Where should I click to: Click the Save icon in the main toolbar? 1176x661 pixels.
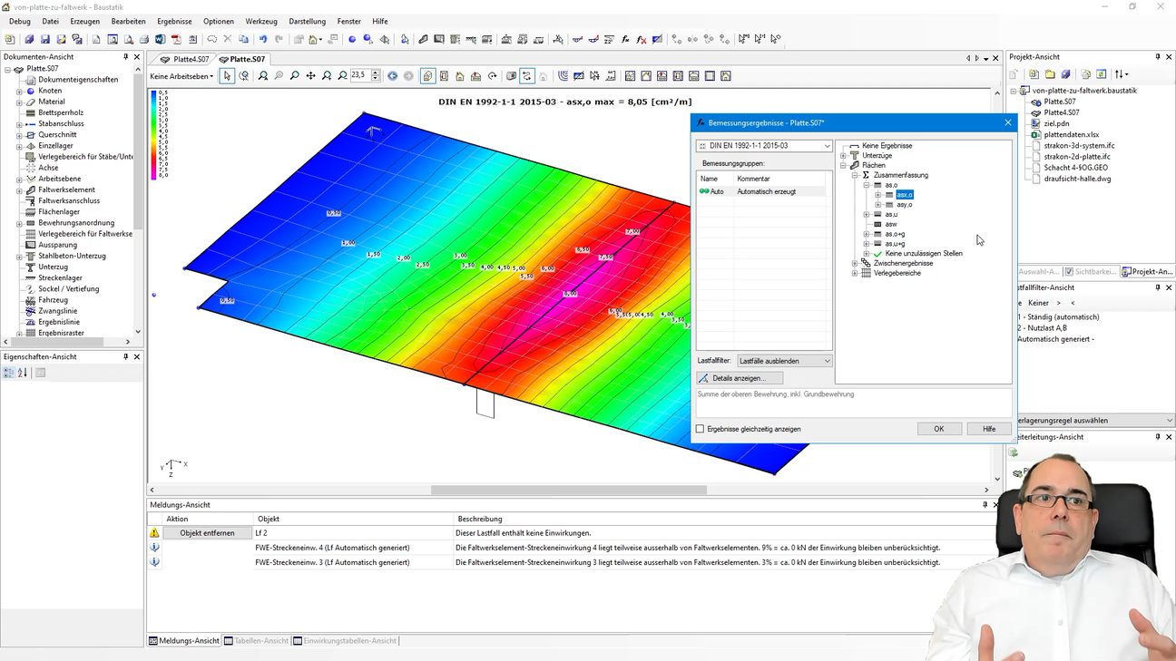pos(45,40)
